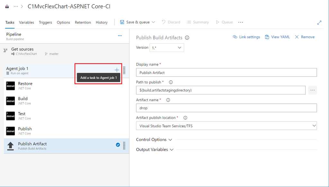Click the Save & queue button
Screen dimensions: 329x187
(135, 22)
